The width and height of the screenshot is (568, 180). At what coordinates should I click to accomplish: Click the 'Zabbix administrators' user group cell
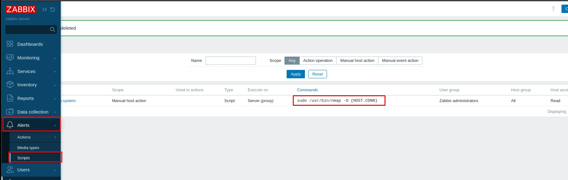[459, 101]
